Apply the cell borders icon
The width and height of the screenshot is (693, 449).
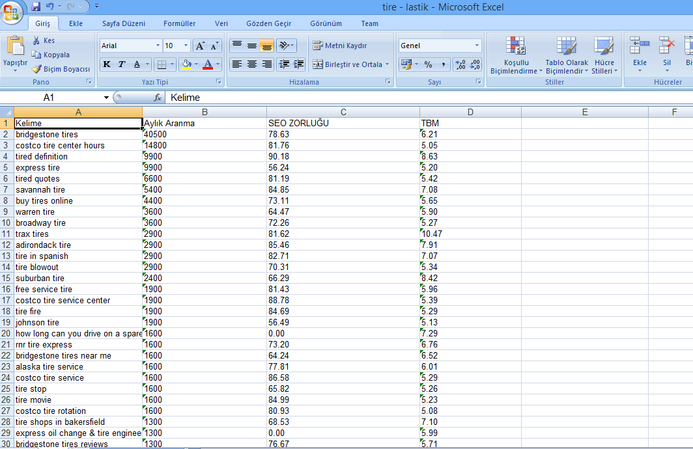tap(162, 64)
